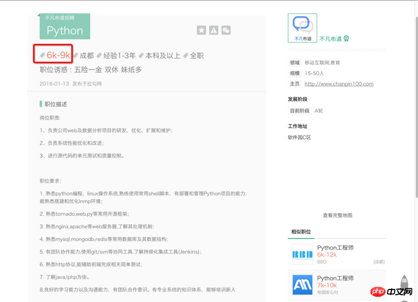The width and height of the screenshot is (418, 302).
Task: Click the 职位诱惑 benefits line
Action: (90, 69)
